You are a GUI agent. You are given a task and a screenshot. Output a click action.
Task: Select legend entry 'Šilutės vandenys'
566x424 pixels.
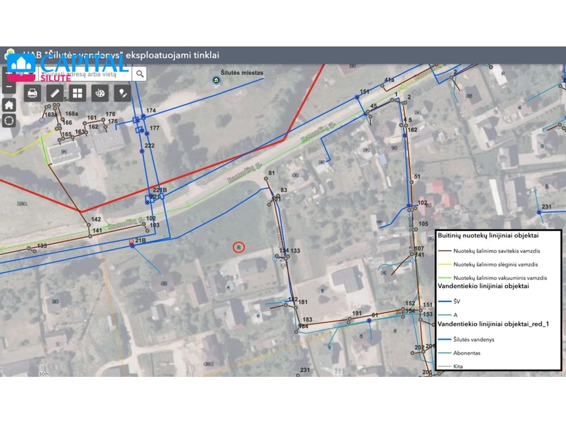[474, 339]
